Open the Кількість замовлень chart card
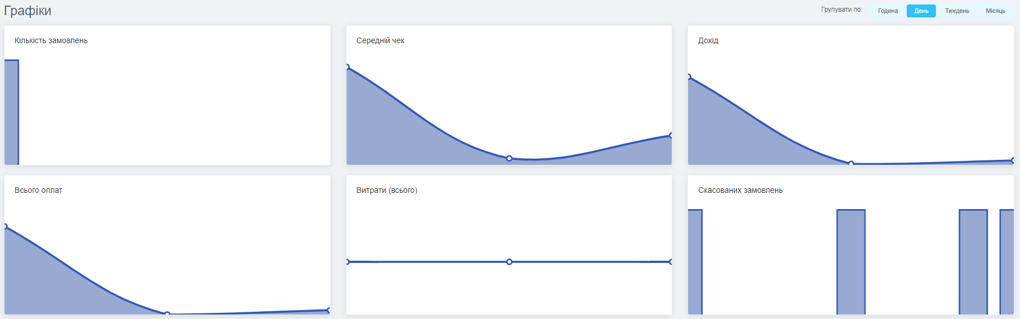Image resolution: width=1020 pixels, height=319 pixels. pyautogui.click(x=167, y=95)
